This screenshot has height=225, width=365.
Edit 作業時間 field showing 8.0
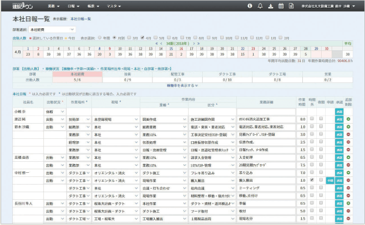point(302,120)
